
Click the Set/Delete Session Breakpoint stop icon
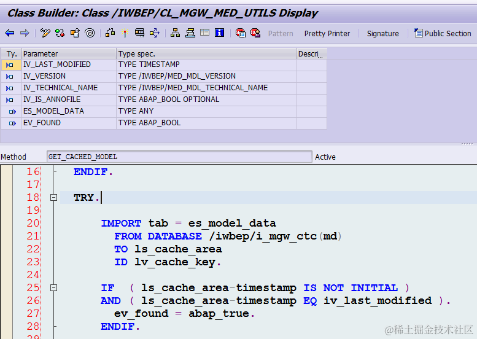click(x=240, y=33)
